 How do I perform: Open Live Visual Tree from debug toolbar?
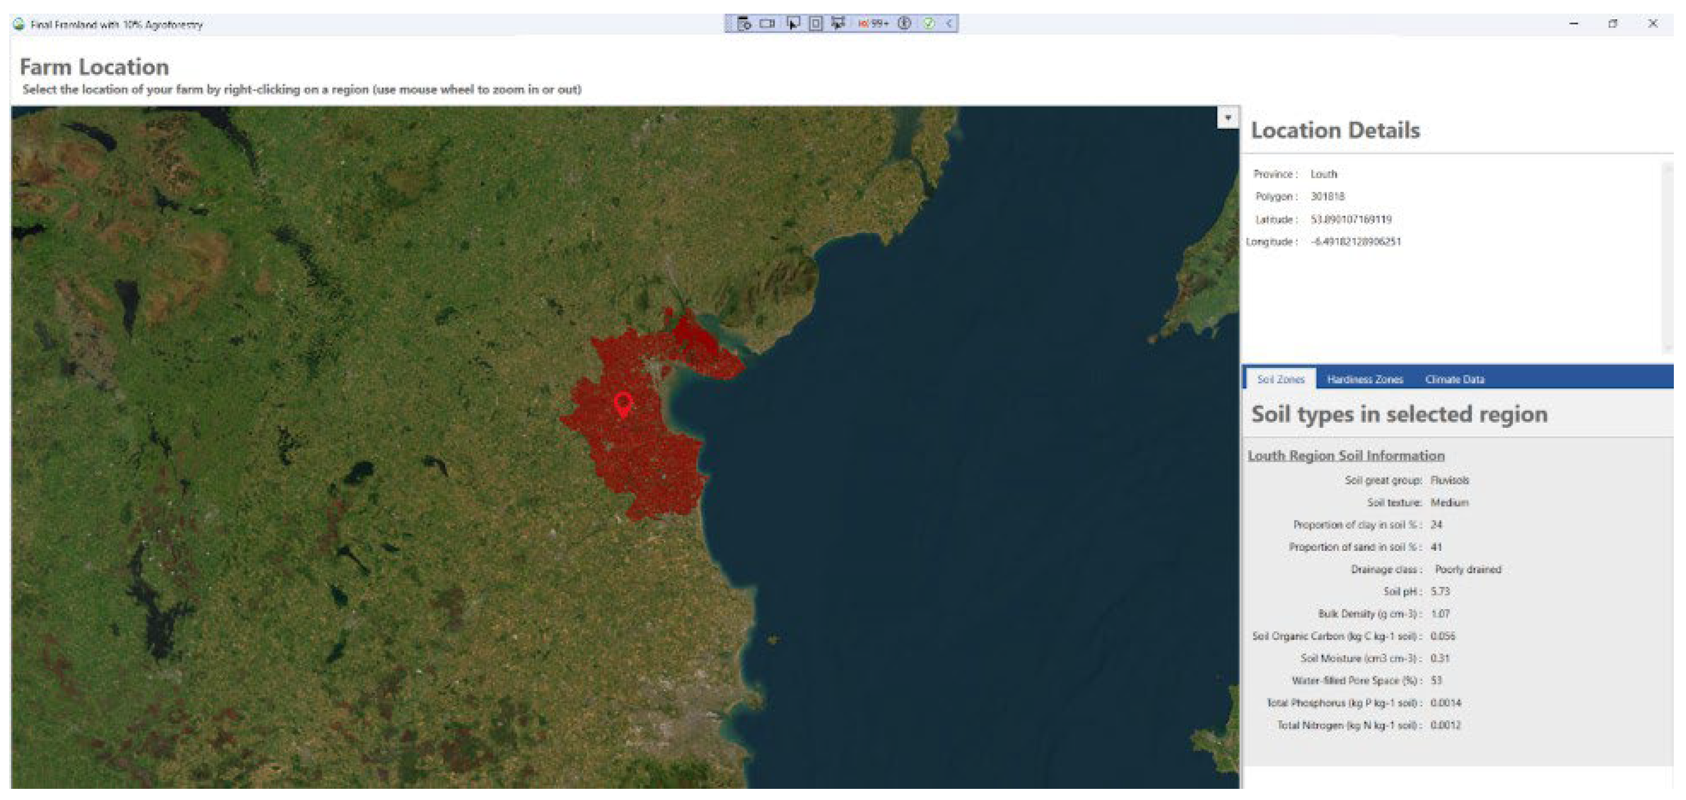744,24
